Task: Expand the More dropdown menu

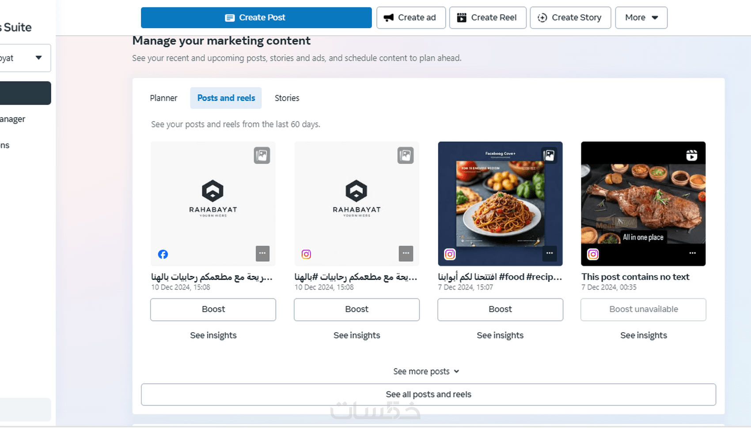Action: click(x=641, y=18)
